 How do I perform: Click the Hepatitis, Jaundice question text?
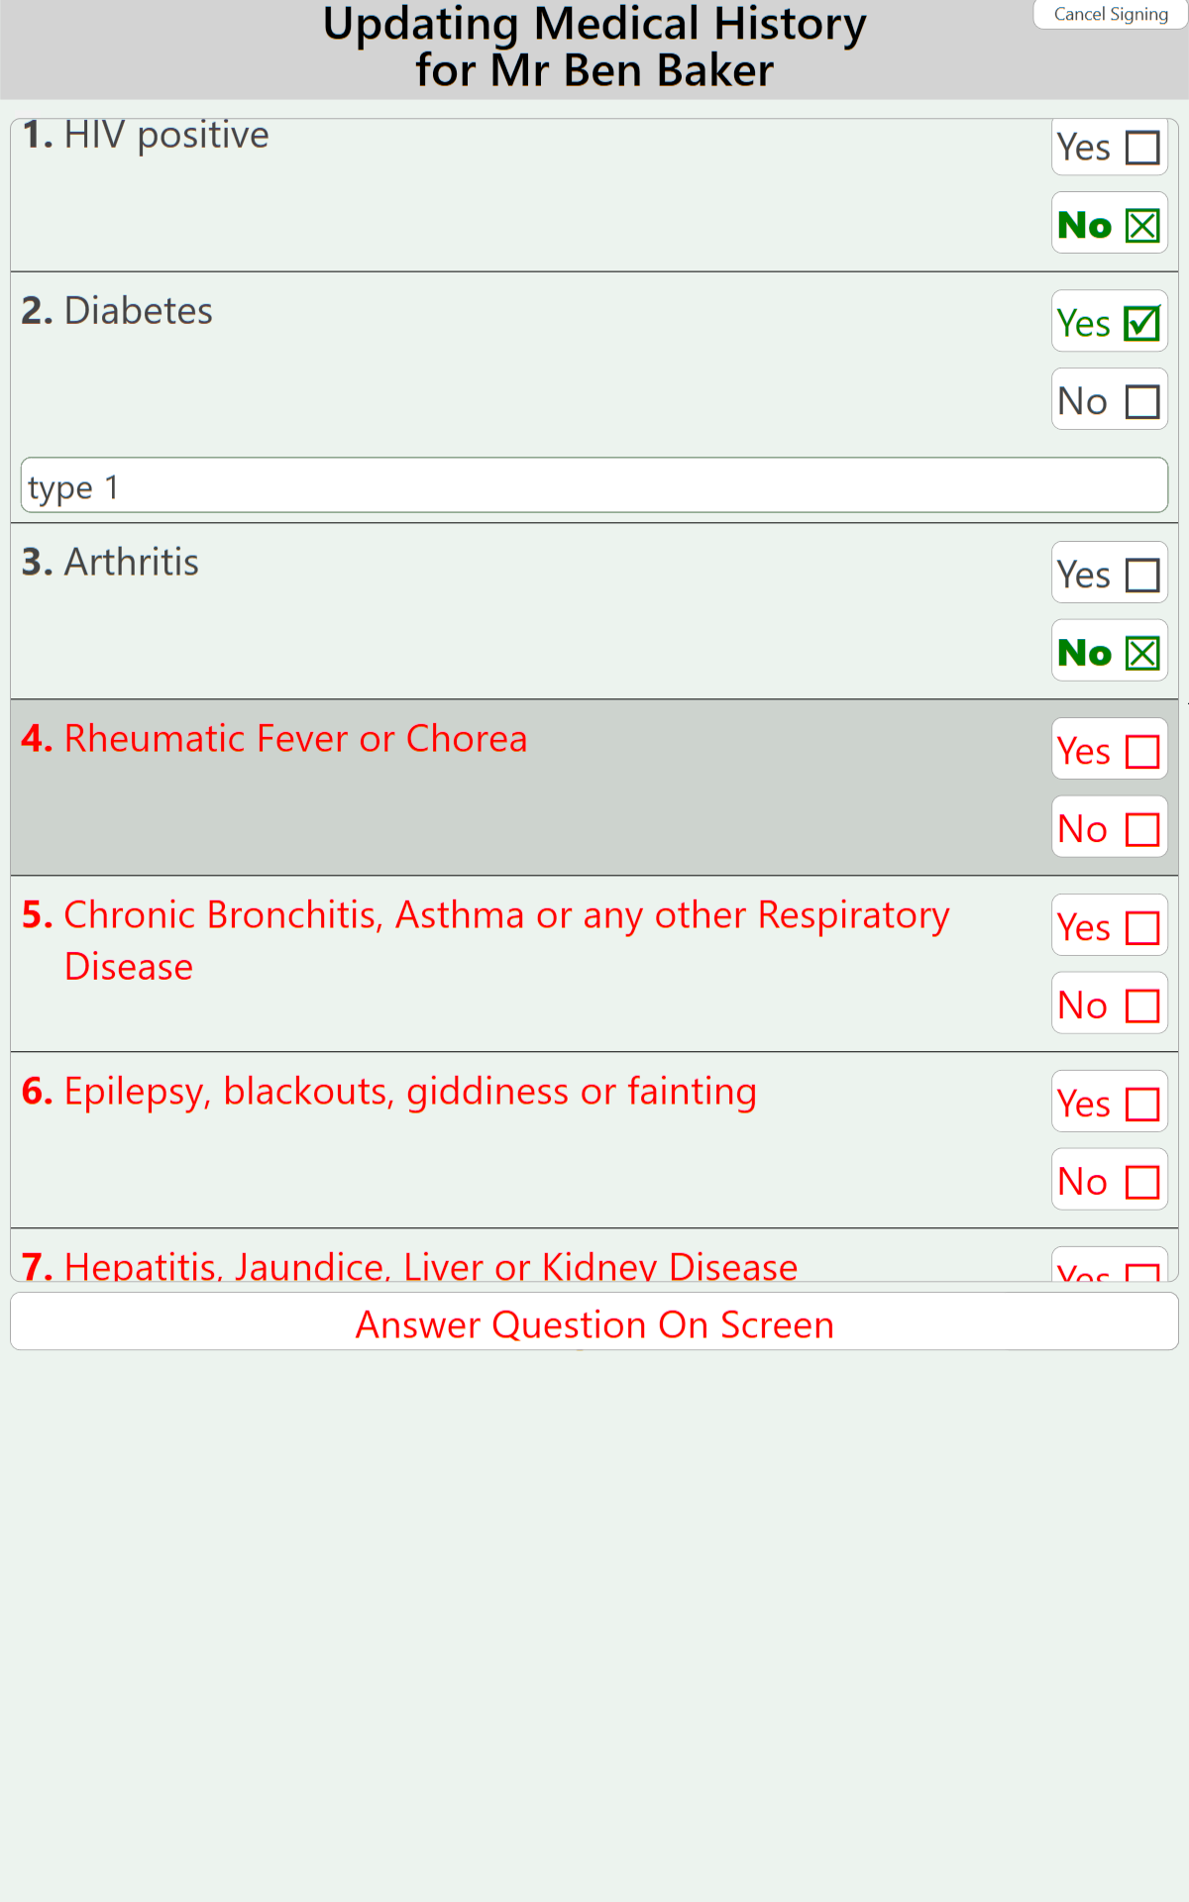[x=430, y=1267]
